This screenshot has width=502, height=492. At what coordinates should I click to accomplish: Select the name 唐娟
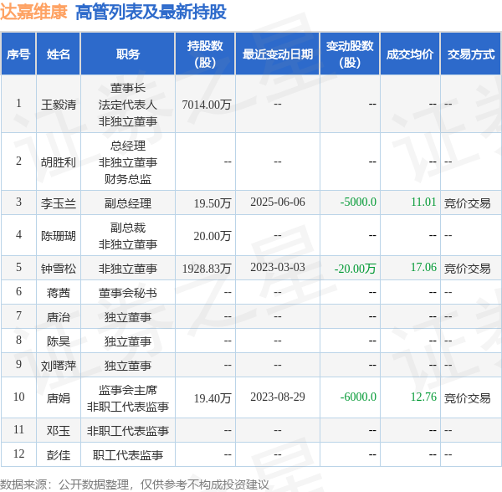[59, 398]
